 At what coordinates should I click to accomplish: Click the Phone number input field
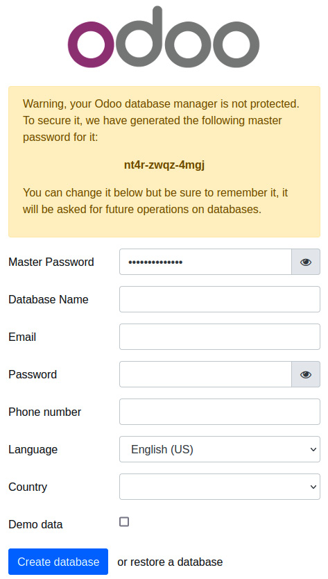click(220, 412)
